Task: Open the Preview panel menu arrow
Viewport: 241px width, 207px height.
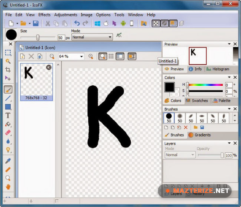Action: (229, 44)
